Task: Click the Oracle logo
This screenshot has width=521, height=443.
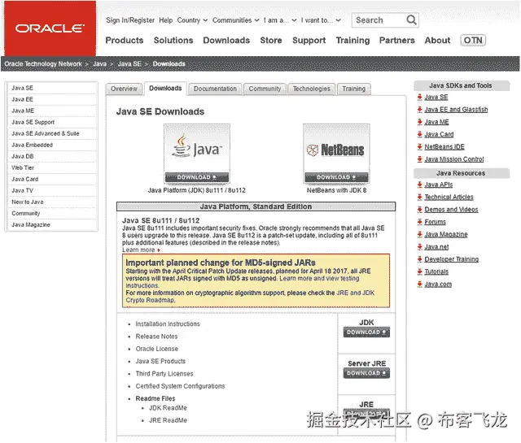Action: [50, 28]
